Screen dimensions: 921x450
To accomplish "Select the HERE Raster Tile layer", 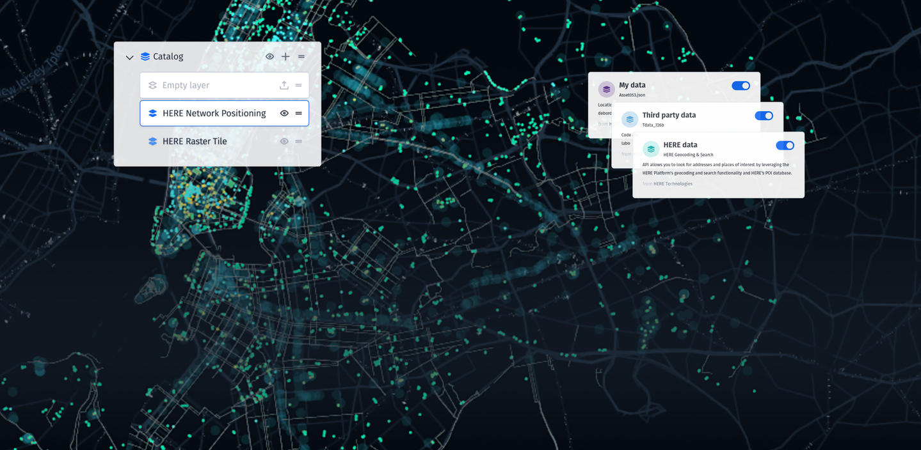I will tap(225, 141).
